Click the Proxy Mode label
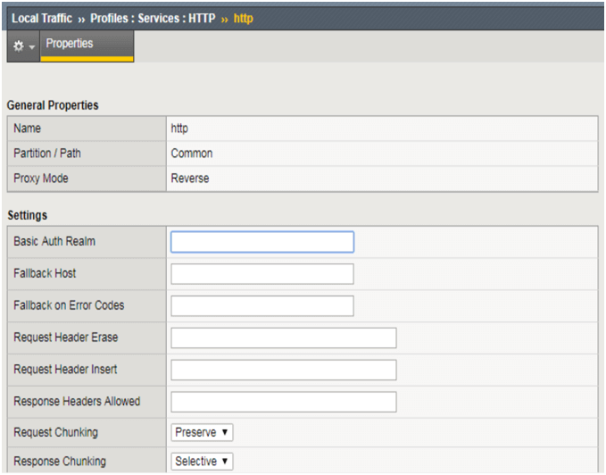The width and height of the screenshot is (606, 475). point(41,179)
